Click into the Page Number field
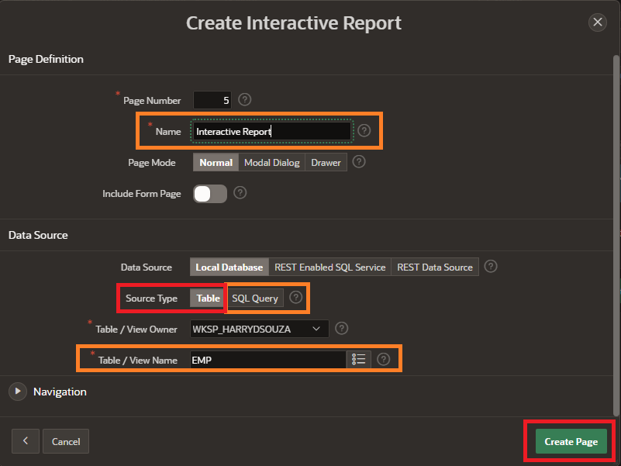This screenshot has width=621, height=466. click(212, 101)
